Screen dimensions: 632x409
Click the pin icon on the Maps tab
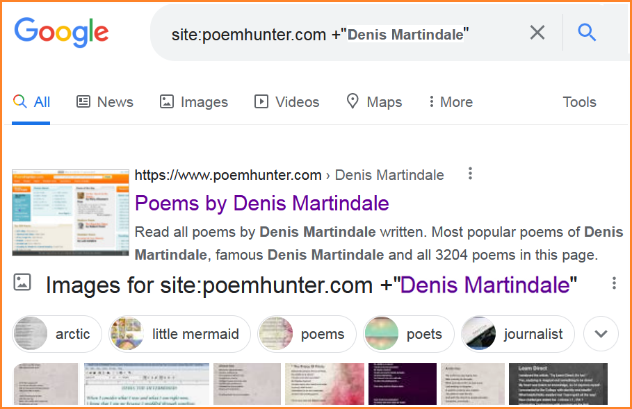coord(353,101)
